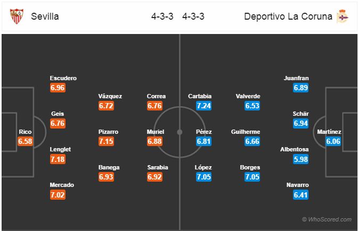Click the Muriel player name

[156, 132]
